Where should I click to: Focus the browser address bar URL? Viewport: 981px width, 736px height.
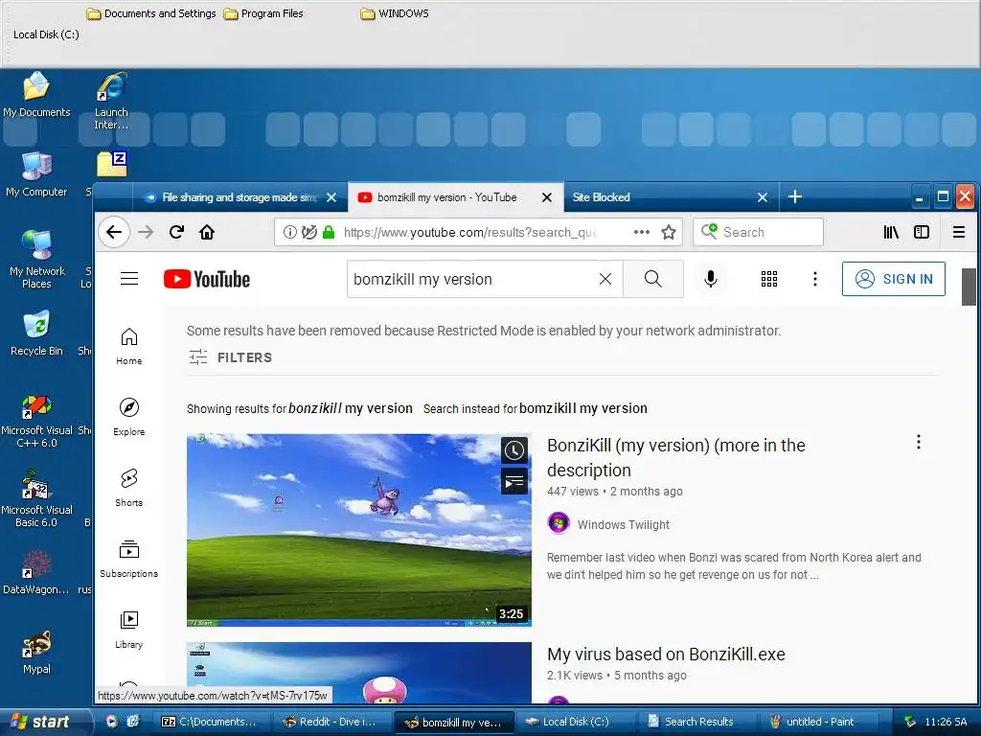point(469,232)
